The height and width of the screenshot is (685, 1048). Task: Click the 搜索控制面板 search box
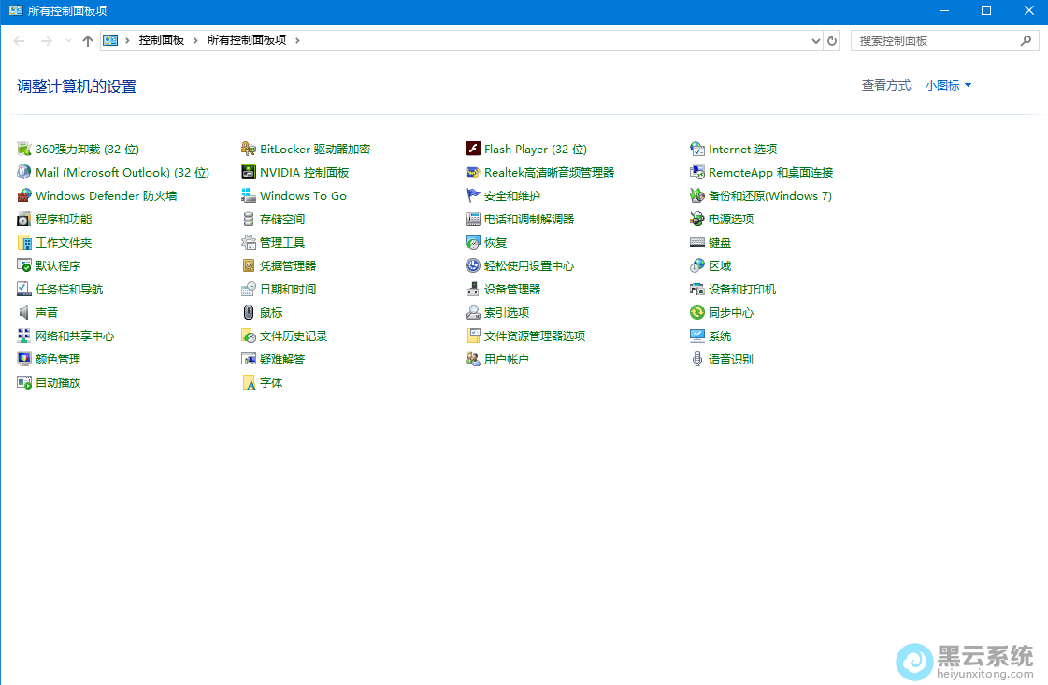click(x=935, y=41)
